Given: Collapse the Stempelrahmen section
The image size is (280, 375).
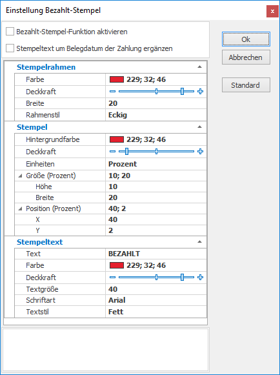Looking at the screenshot, I should [199, 67].
